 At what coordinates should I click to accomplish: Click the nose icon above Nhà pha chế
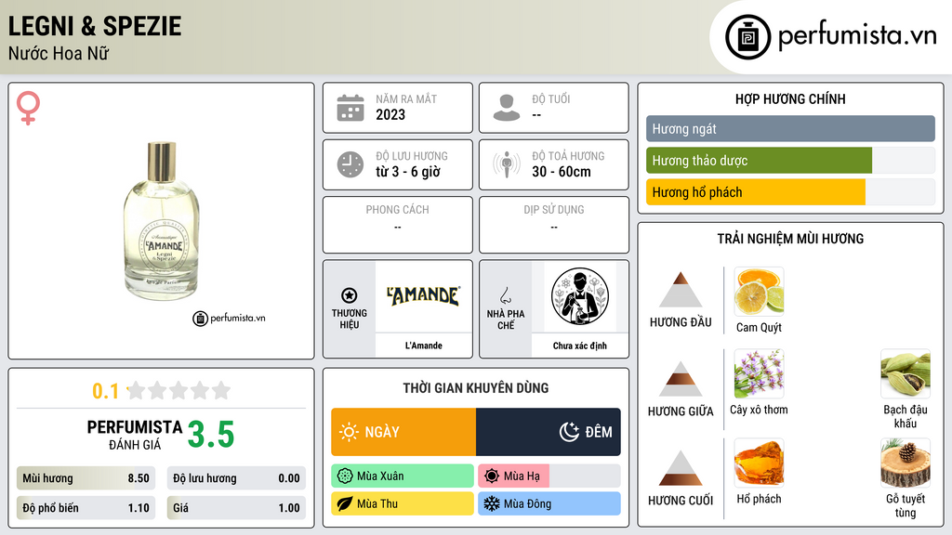(505, 295)
